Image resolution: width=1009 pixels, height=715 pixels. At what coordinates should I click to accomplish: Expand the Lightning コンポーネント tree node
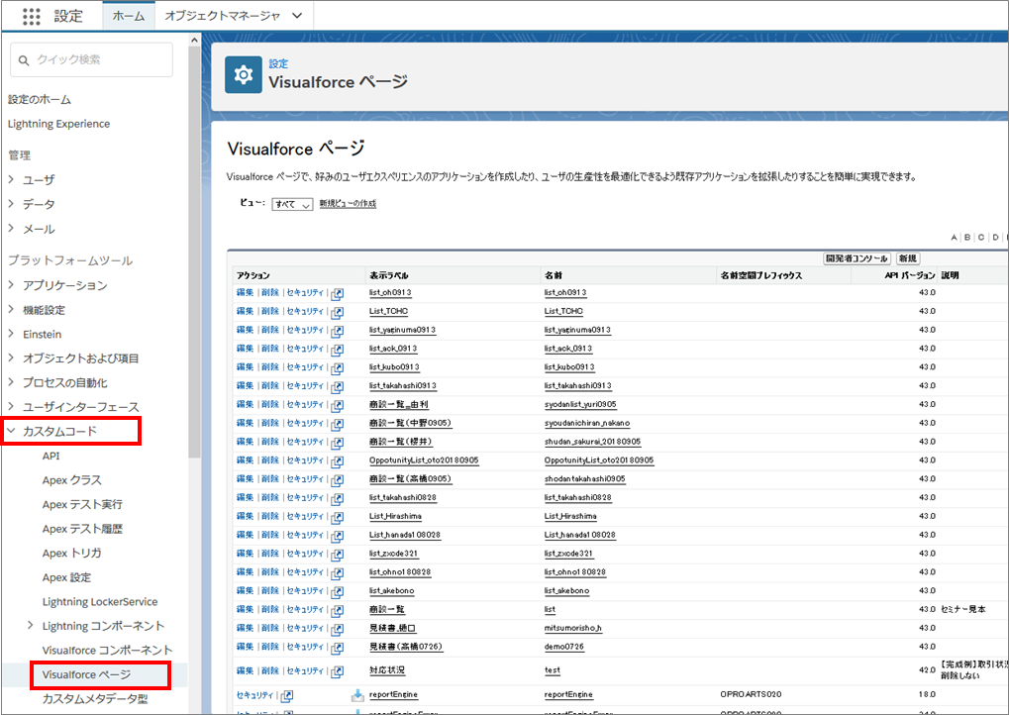pyautogui.click(x=31, y=626)
